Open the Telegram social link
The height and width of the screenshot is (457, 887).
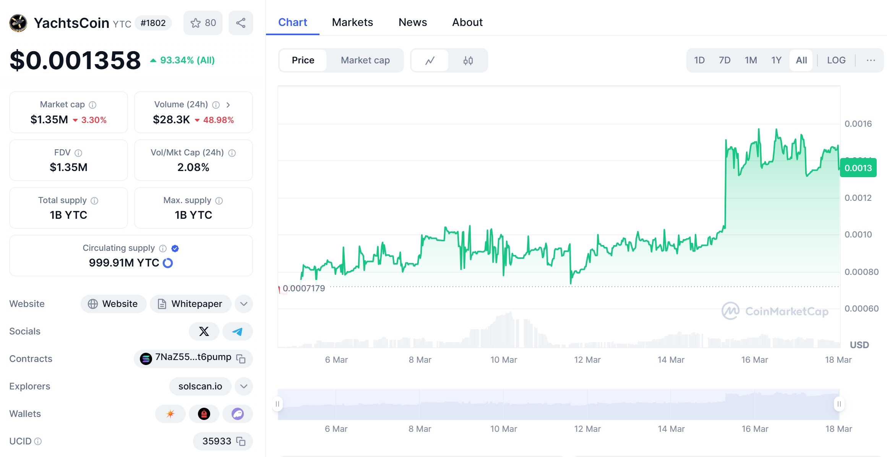(238, 331)
